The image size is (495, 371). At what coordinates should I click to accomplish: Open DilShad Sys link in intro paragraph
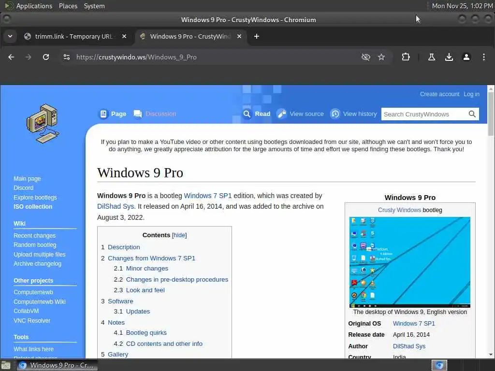coord(116,206)
